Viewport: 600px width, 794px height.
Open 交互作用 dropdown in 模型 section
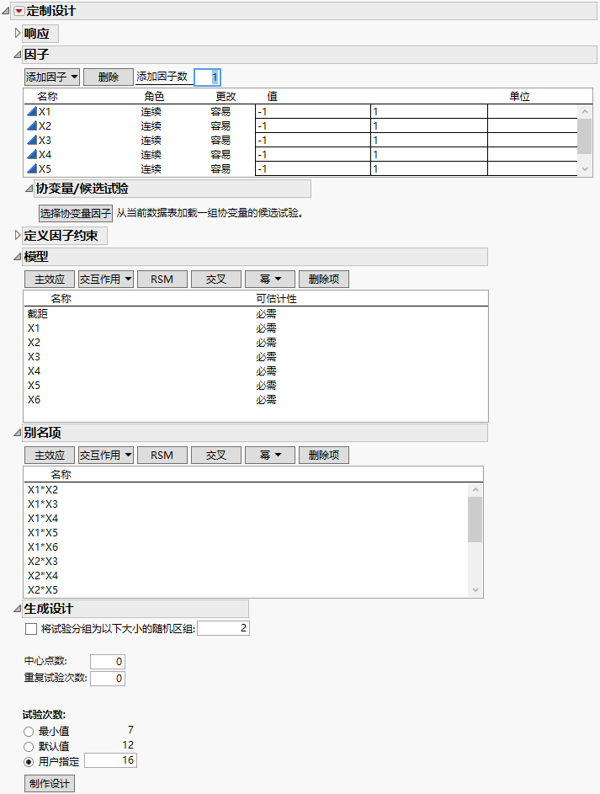(106, 279)
